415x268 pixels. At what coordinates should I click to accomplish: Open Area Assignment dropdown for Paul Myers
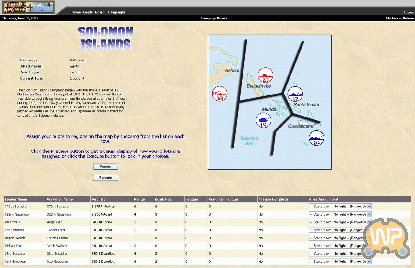(x=340, y=222)
